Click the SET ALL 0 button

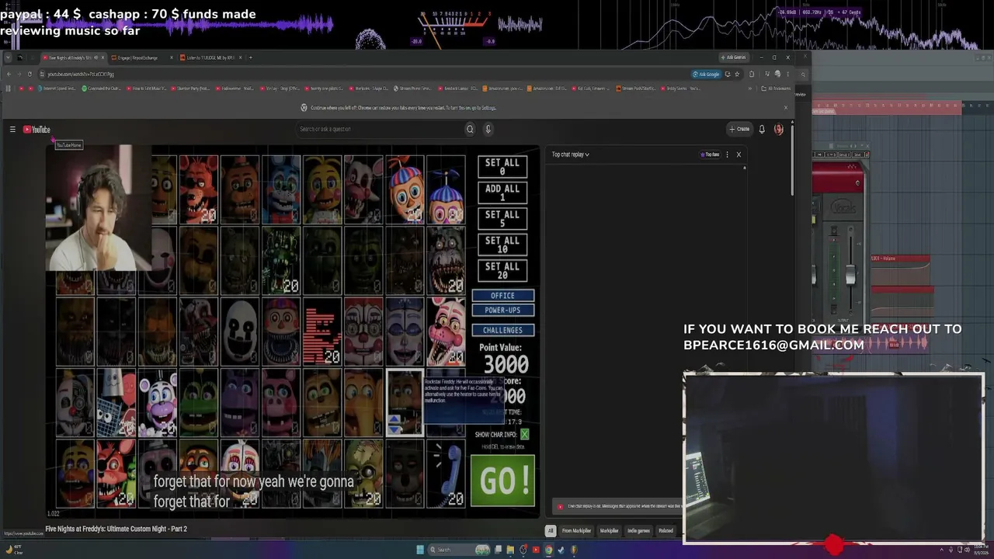[x=502, y=167]
